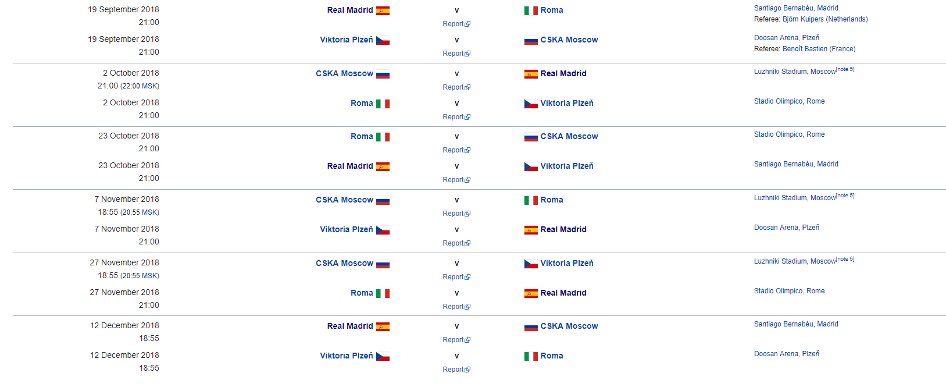Image resolution: width=946 pixels, height=387 pixels.
Task: Open Benoît Bastien referee link
Action: coord(805,49)
